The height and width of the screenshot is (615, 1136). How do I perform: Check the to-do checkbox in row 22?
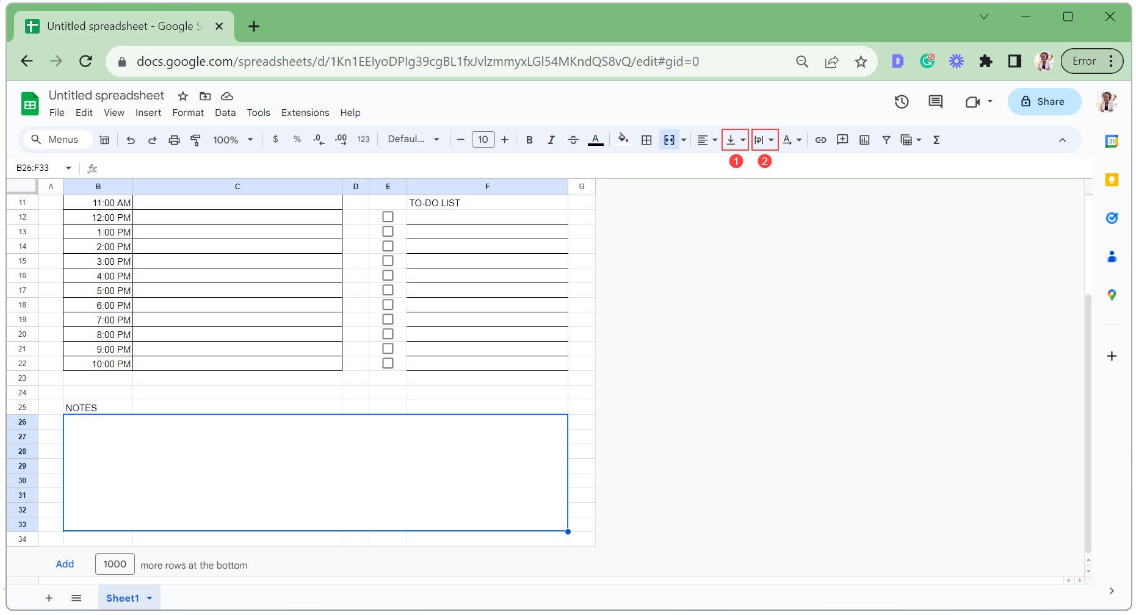(x=388, y=362)
